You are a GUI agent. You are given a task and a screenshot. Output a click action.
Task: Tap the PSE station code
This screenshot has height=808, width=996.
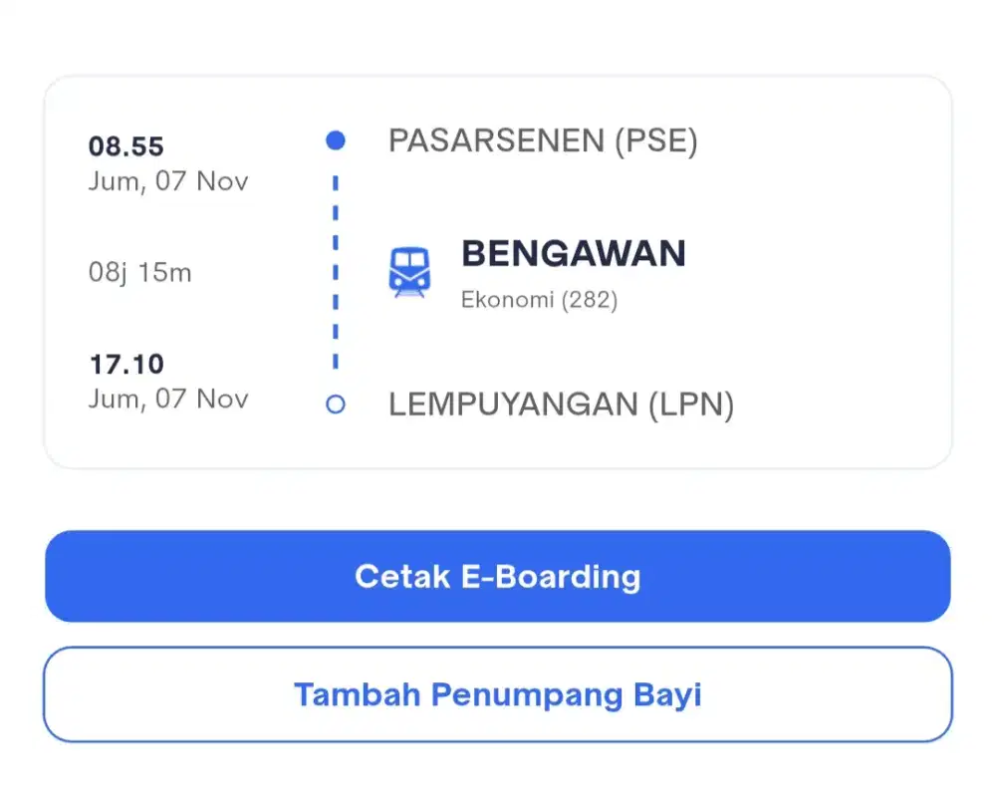(x=656, y=141)
